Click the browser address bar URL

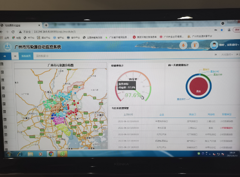(54, 32)
